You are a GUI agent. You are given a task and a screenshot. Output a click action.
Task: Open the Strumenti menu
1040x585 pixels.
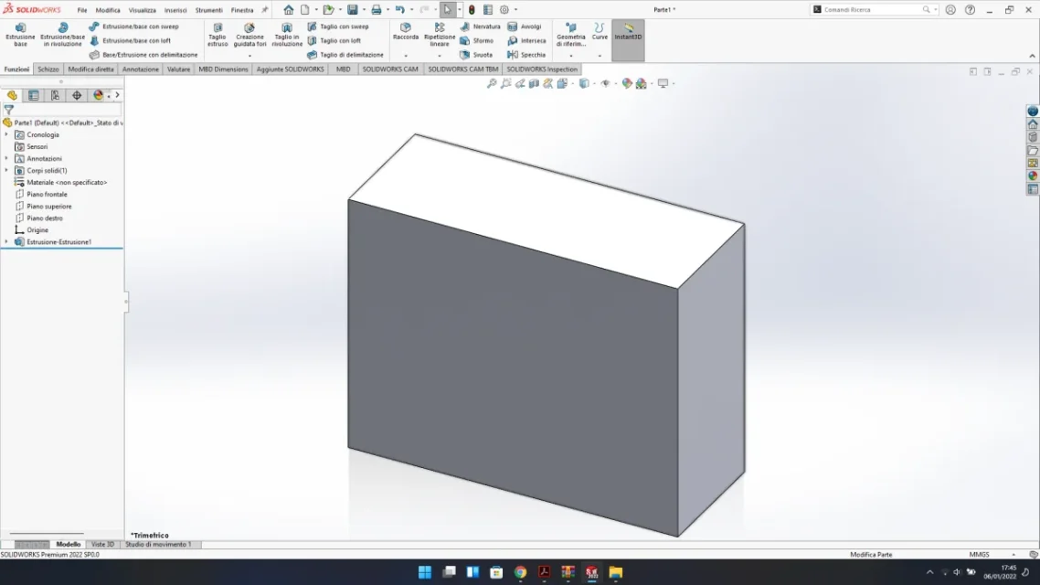point(208,10)
